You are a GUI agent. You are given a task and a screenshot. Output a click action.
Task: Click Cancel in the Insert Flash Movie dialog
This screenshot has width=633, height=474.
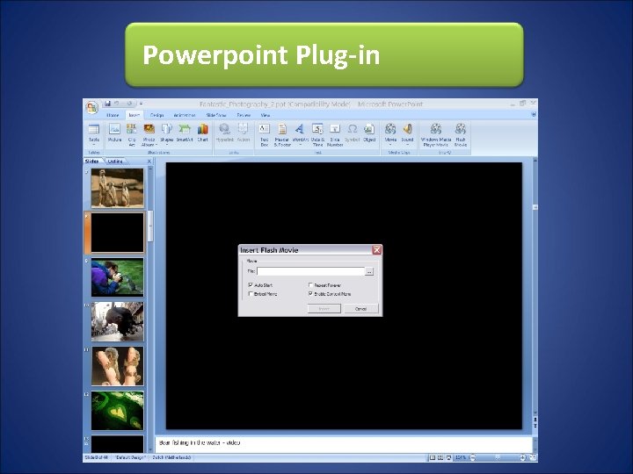coord(361,309)
